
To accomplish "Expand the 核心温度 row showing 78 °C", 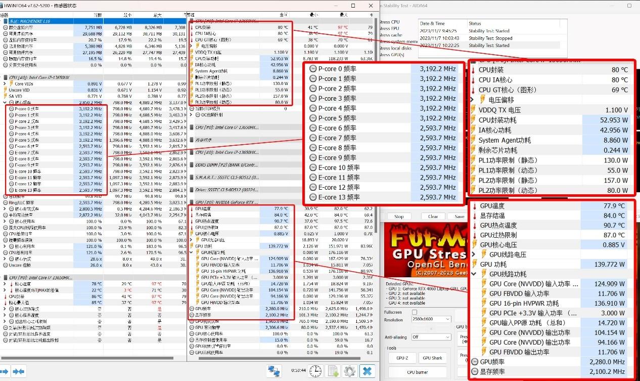I will [6, 284].
